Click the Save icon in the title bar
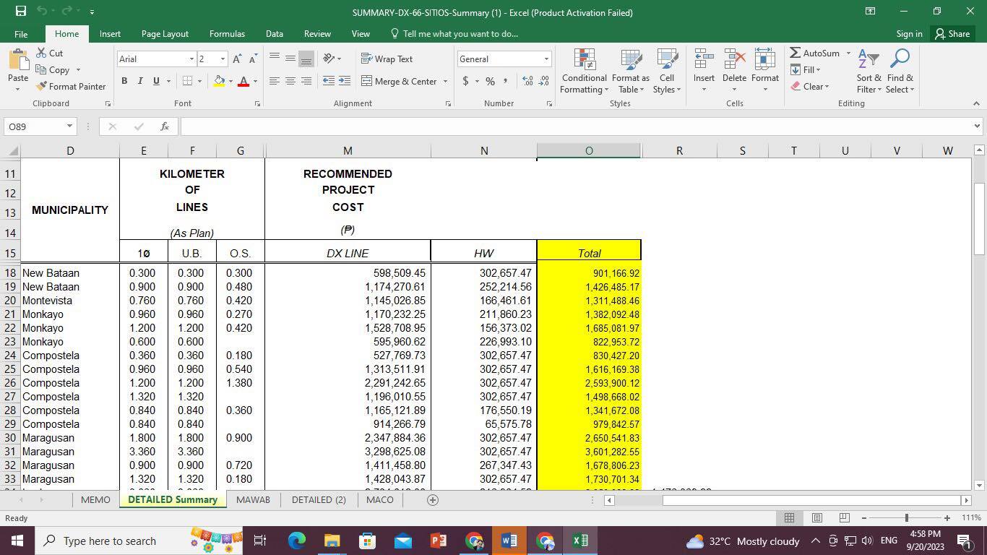The width and height of the screenshot is (987, 555). point(20,12)
